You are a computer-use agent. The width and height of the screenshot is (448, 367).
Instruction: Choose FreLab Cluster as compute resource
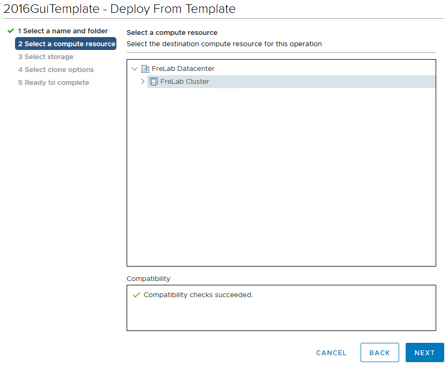185,82
